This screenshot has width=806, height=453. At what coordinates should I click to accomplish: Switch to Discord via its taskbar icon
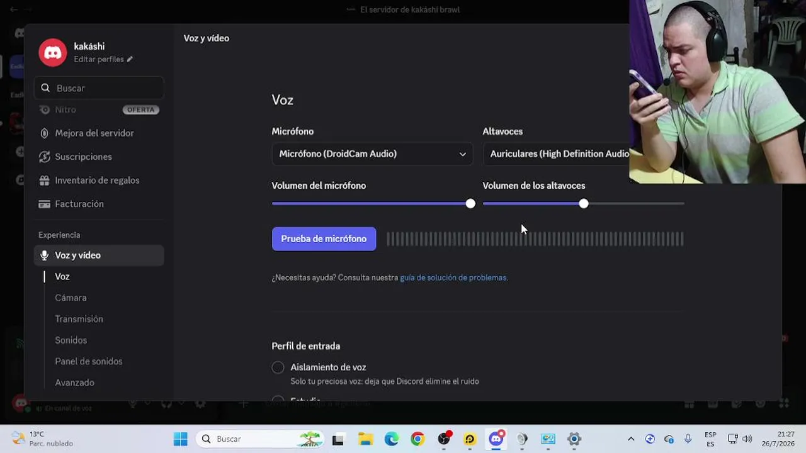(496, 439)
